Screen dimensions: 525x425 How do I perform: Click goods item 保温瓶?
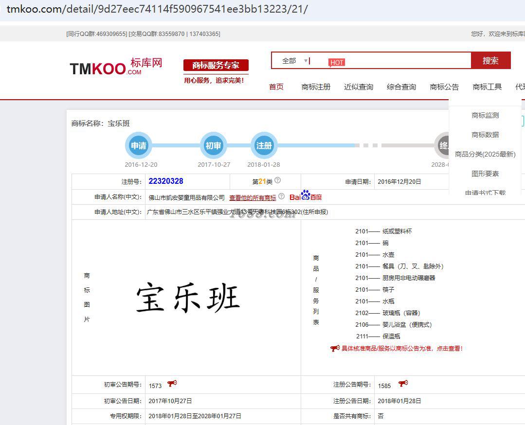(x=391, y=336)
